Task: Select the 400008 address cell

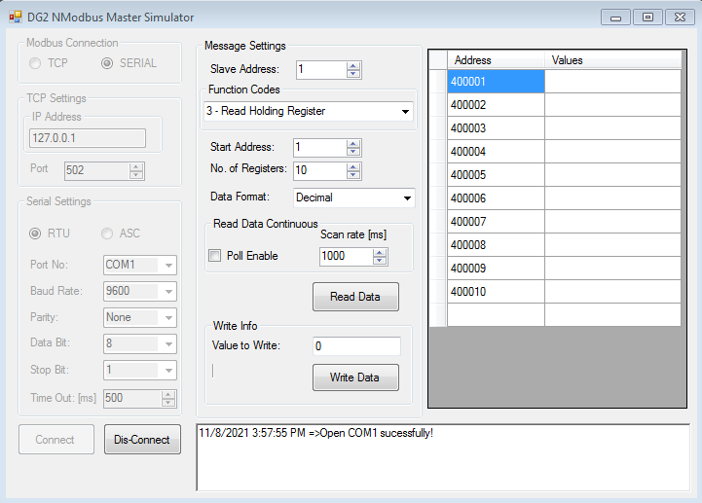Action: pos(496,245)
